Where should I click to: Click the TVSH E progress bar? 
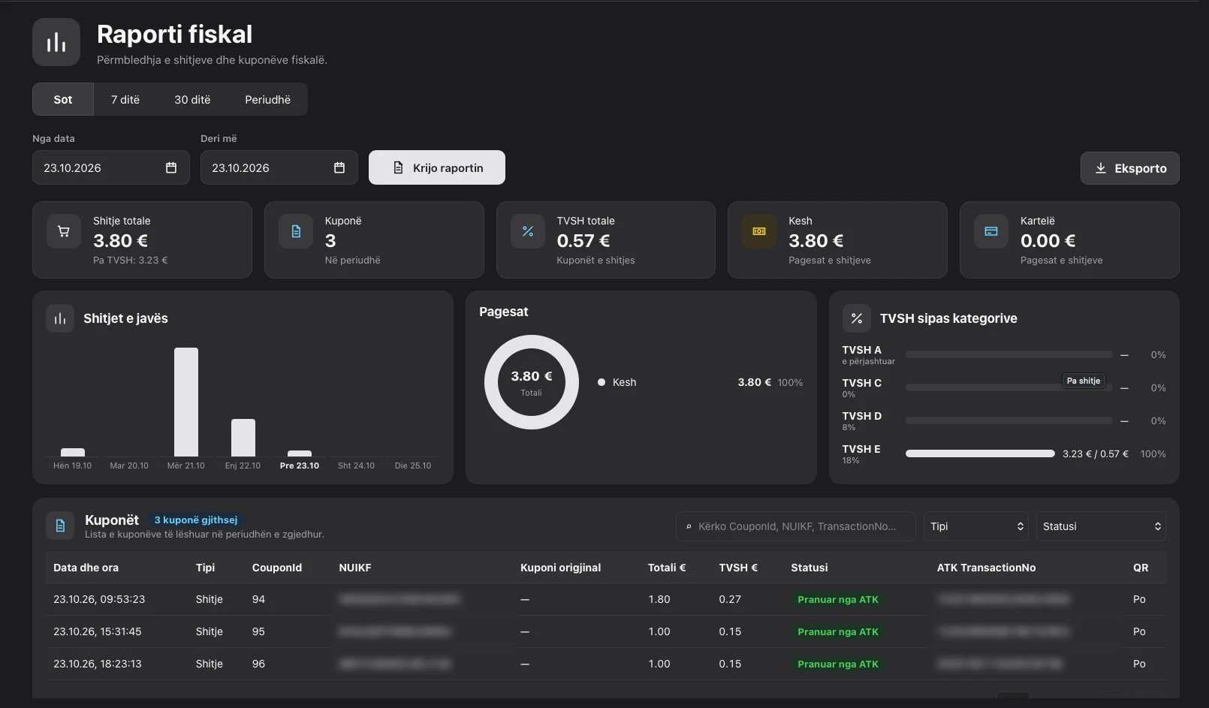980,453
